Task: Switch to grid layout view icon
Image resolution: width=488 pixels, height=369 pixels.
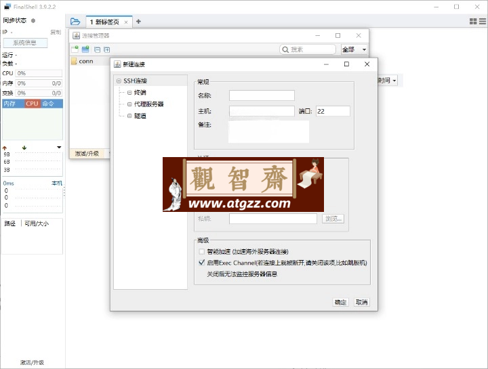Action: (473, 21)
